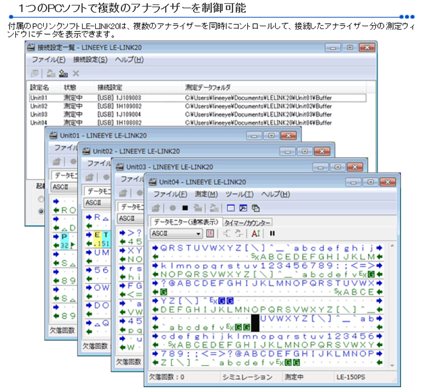Click the first grayed icon in 接続設定一覧 toolbar
Image resolution: width=430 pixels, height=392 pixels.
[x=34, y=73]
